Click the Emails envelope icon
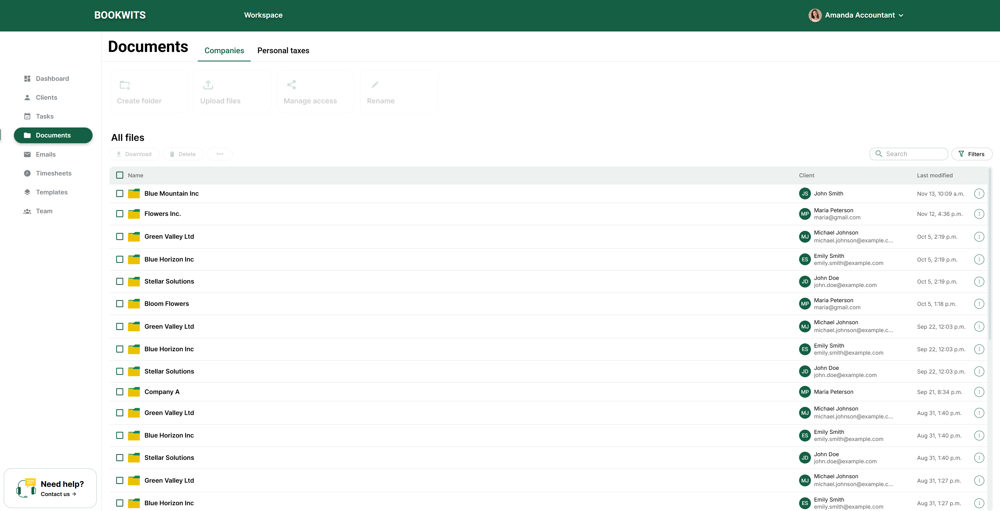Viewport: 1000px width, 511px height. coord(27,155)
